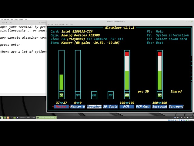Open terminal window Help menu
The image size is (194, 146).
click(71, 24)
